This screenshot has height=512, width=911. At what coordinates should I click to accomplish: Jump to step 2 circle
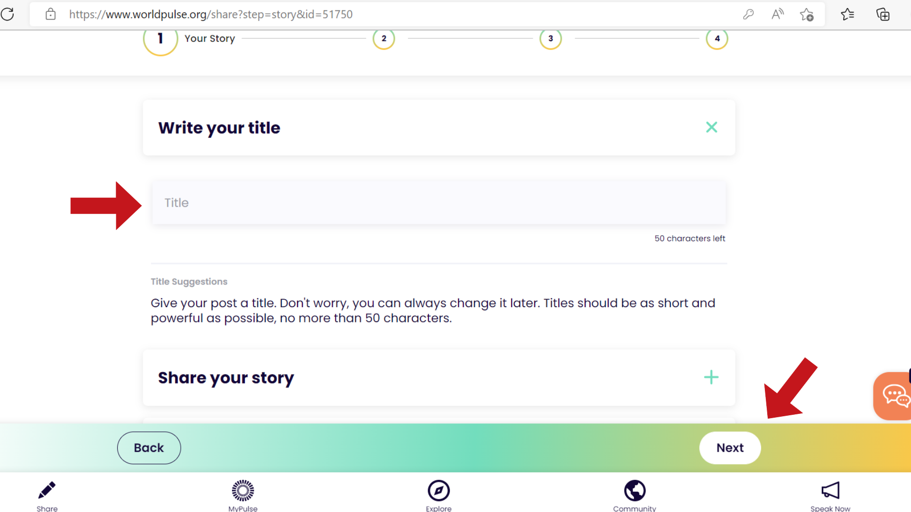click(x=384, y=38)
